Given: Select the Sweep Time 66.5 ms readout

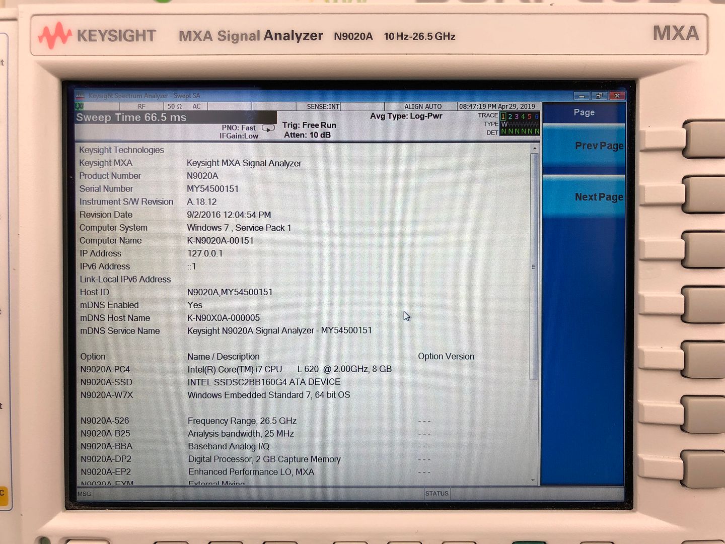Looking at the screenshot, I should [x=131, y=117].
